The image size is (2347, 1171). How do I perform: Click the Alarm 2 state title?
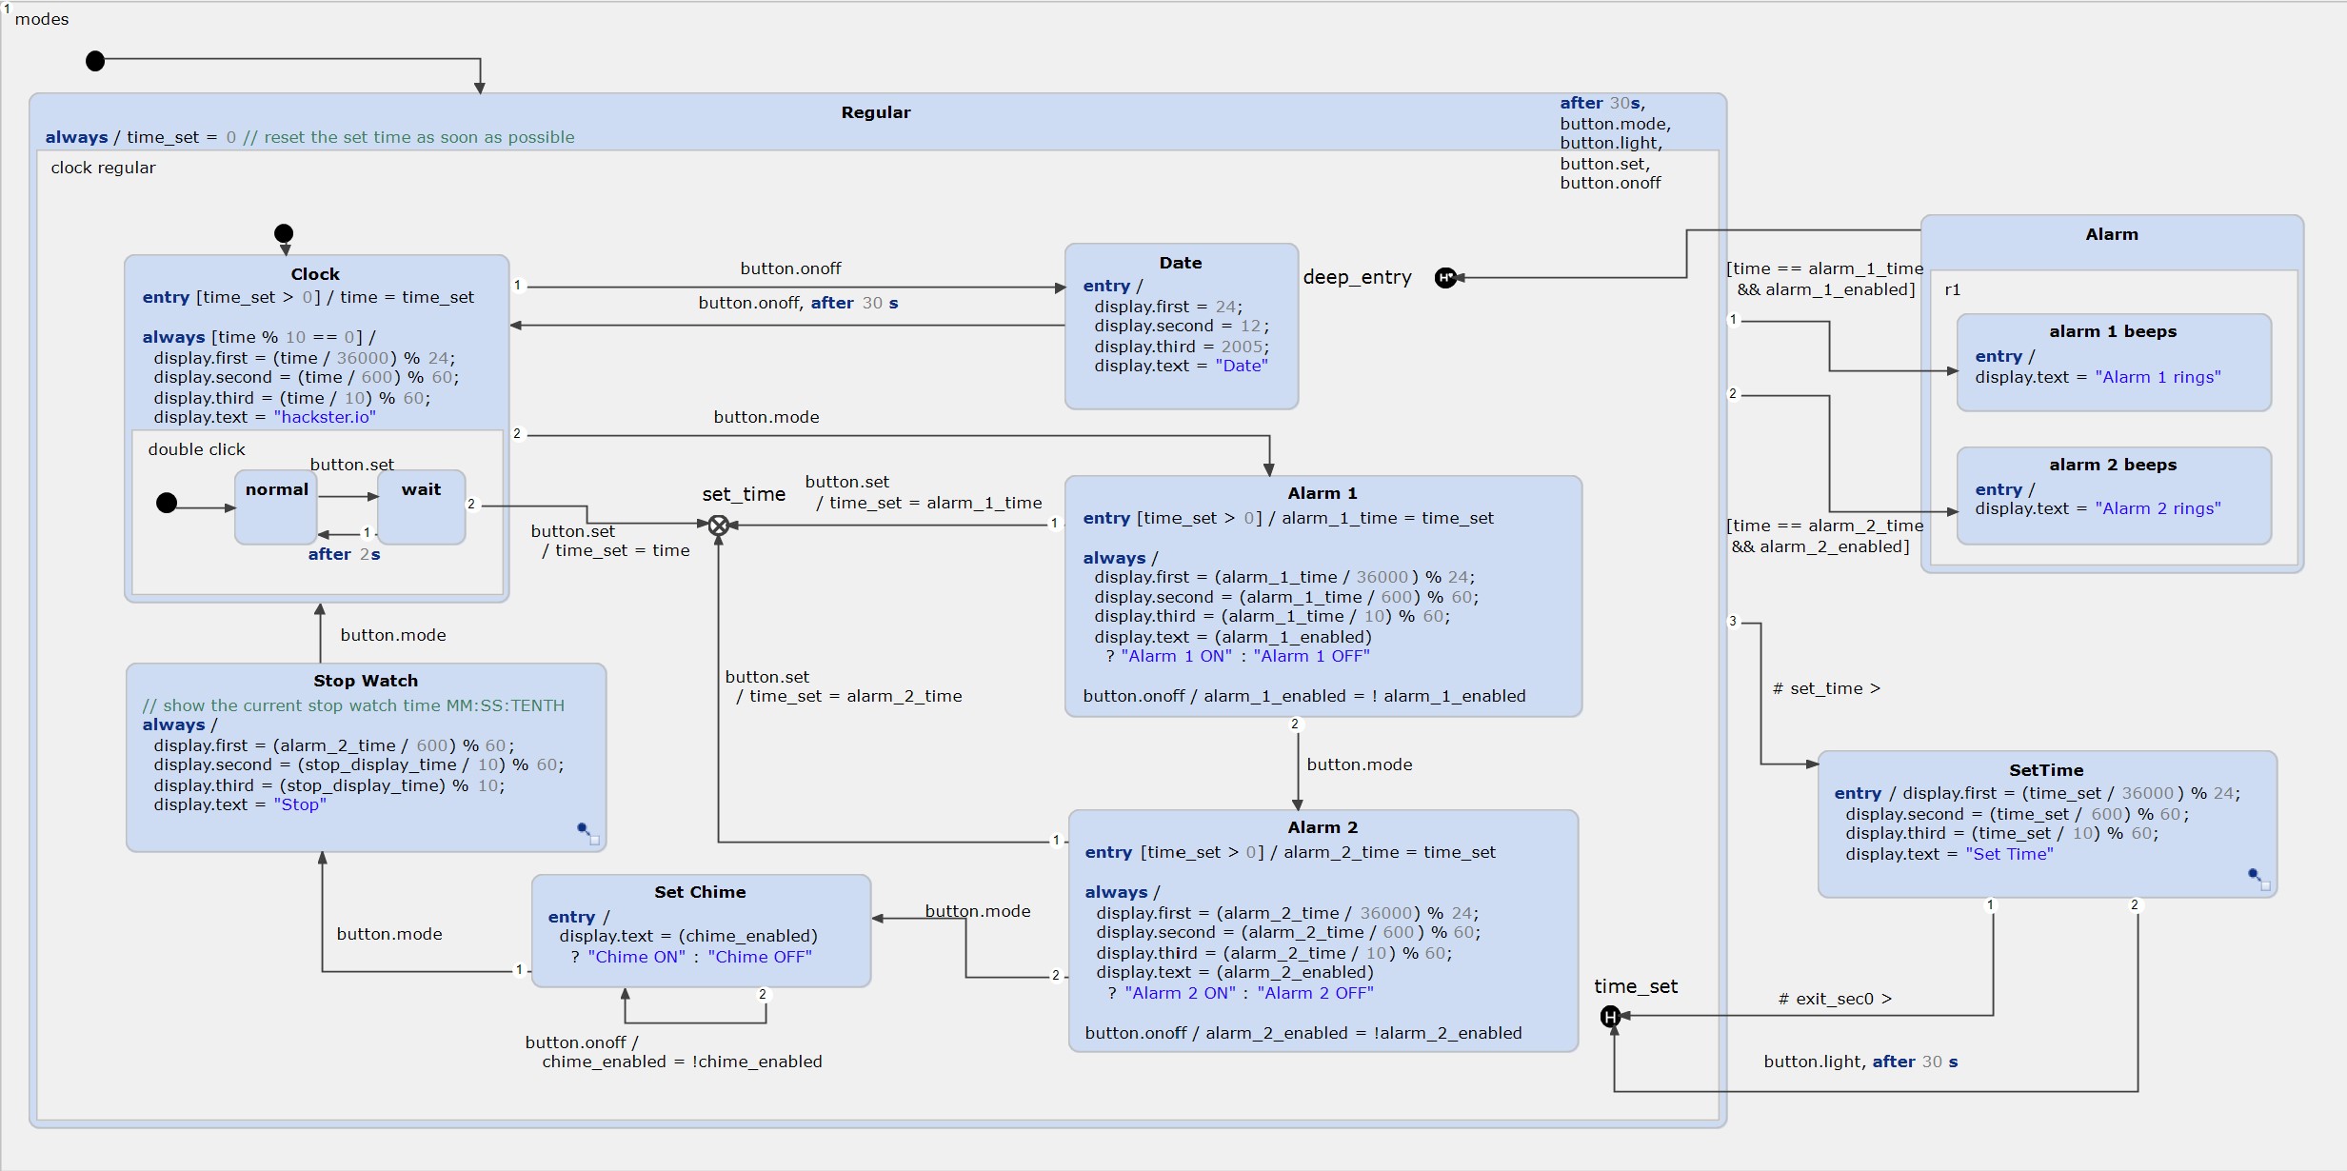pyautogui.click(x=1323, y=827)
